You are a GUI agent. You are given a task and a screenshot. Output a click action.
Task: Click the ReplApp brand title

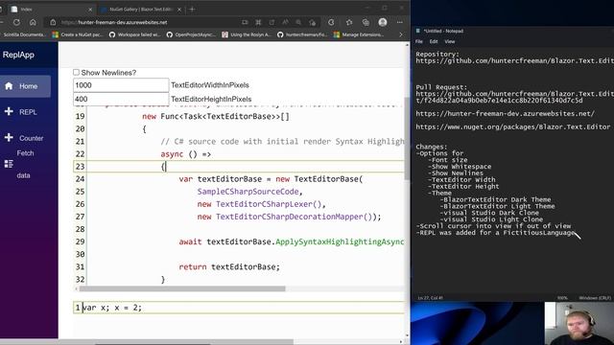pyautogui.click(x=18, y=55)
